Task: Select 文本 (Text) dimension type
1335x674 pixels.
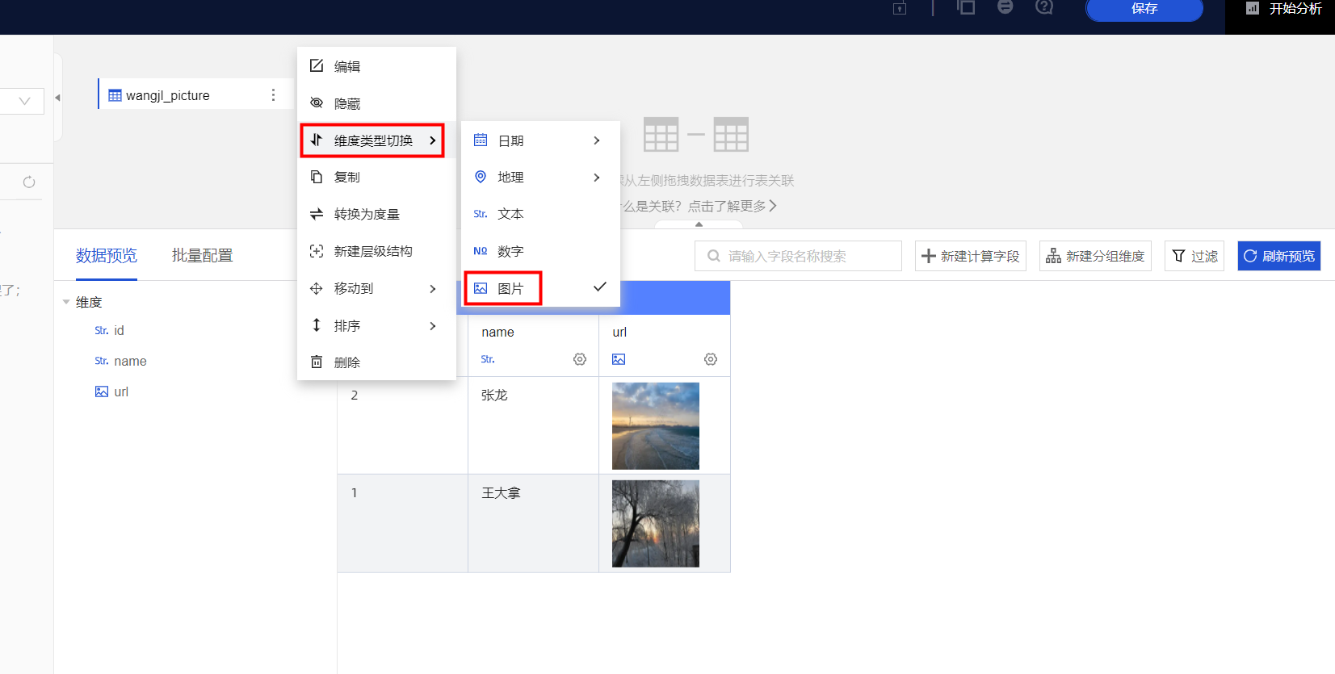Action: coord(510,214)
